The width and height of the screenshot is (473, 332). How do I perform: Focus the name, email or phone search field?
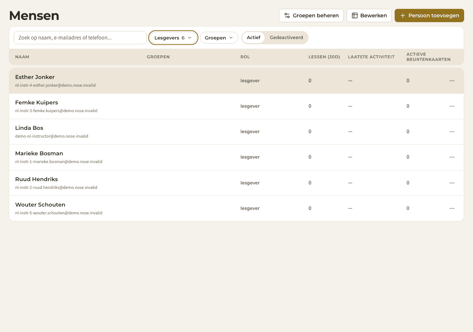80,38
